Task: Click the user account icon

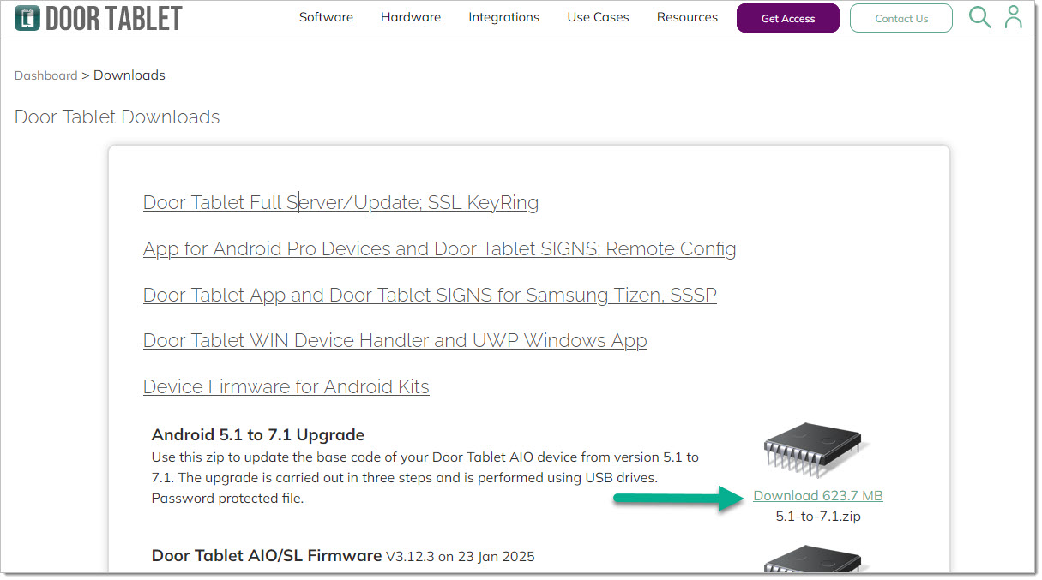Action: click(x=1014, y=17)
